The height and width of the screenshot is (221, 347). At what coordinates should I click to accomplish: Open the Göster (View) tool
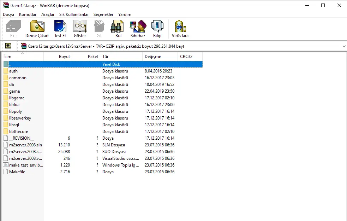pos(80,29)
